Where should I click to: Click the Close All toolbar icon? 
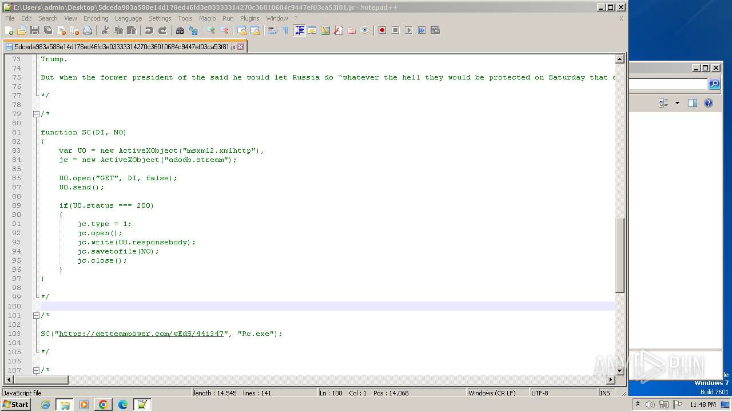[74, 30]
